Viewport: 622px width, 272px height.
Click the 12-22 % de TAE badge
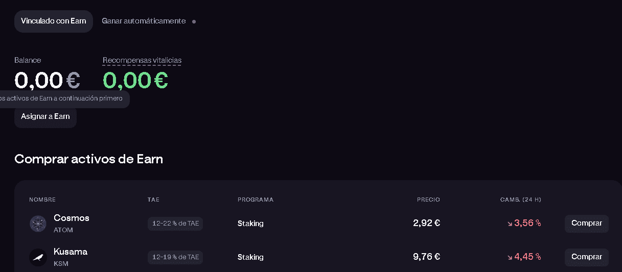[175, 224]
